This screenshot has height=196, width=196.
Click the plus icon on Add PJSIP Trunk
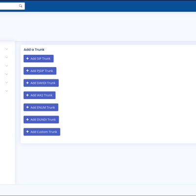click(x=27, y=71)
